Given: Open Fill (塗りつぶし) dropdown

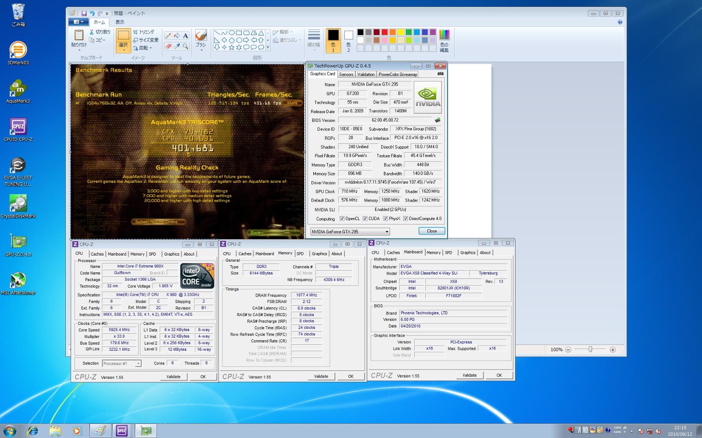Looking at the screenshot, I should (x=287, y=40).
